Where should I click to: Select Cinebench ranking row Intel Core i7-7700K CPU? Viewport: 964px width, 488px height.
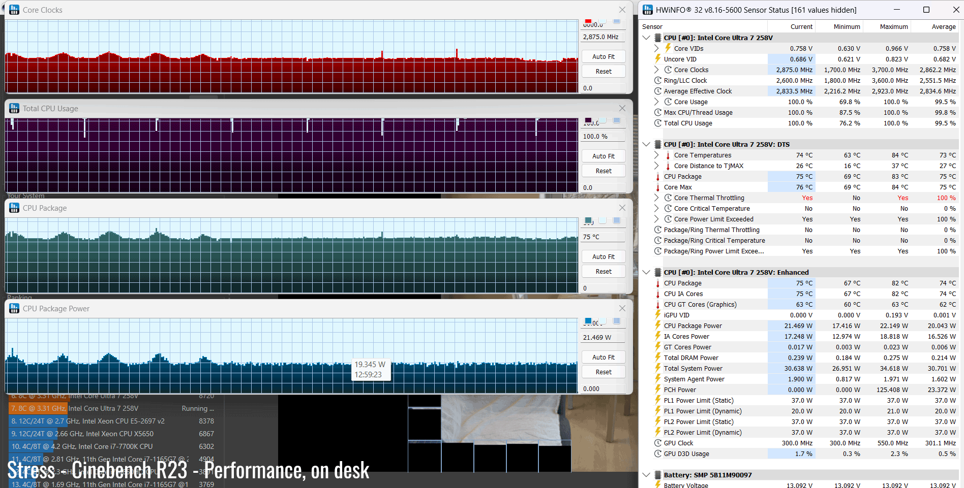click(113, 446)
